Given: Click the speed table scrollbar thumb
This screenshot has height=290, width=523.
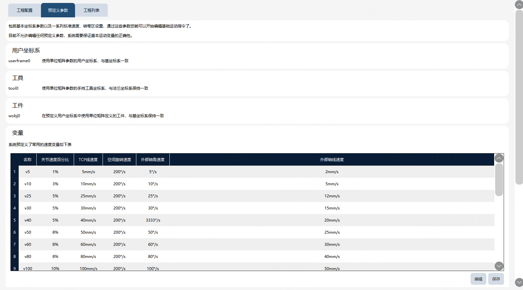Looking at the screenshot, I should (x=499, y=180).
